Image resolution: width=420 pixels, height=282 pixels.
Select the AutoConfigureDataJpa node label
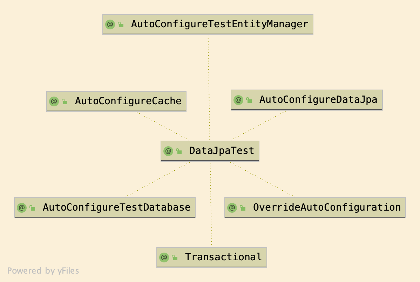click(318, 100)
